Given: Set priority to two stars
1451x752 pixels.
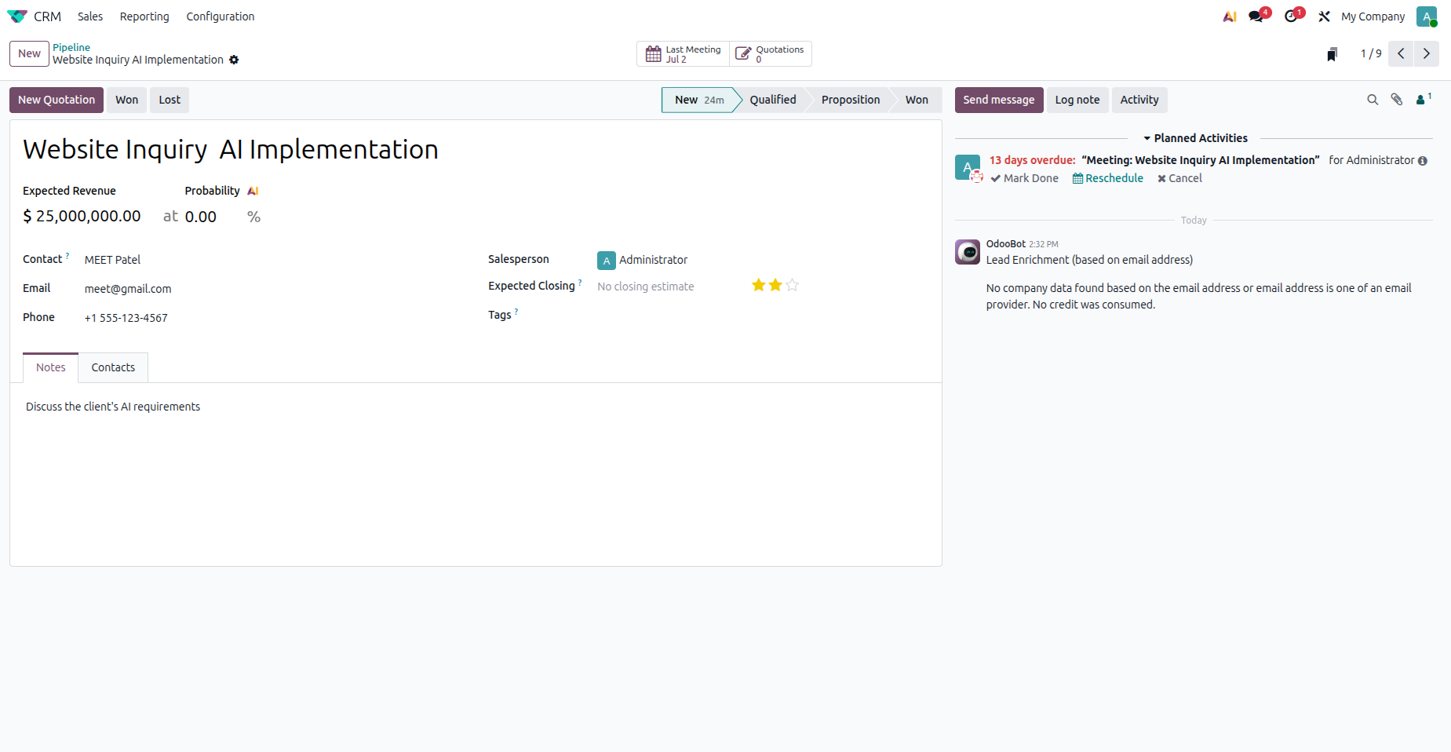Looking at the screenshot, I should point(775,285).
